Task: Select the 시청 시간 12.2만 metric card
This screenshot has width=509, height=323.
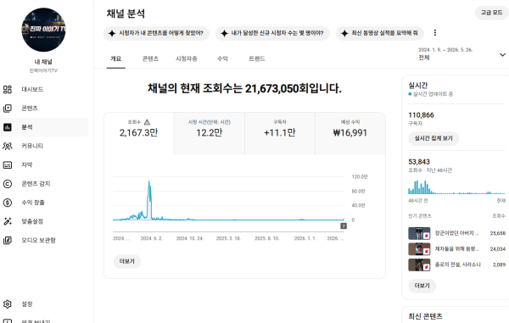Action: pyautogui.click(x=210, y=133)
